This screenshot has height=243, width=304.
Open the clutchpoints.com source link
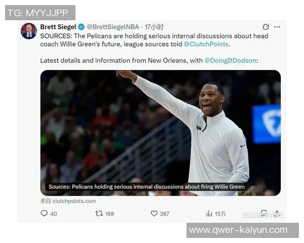point(68,201)
